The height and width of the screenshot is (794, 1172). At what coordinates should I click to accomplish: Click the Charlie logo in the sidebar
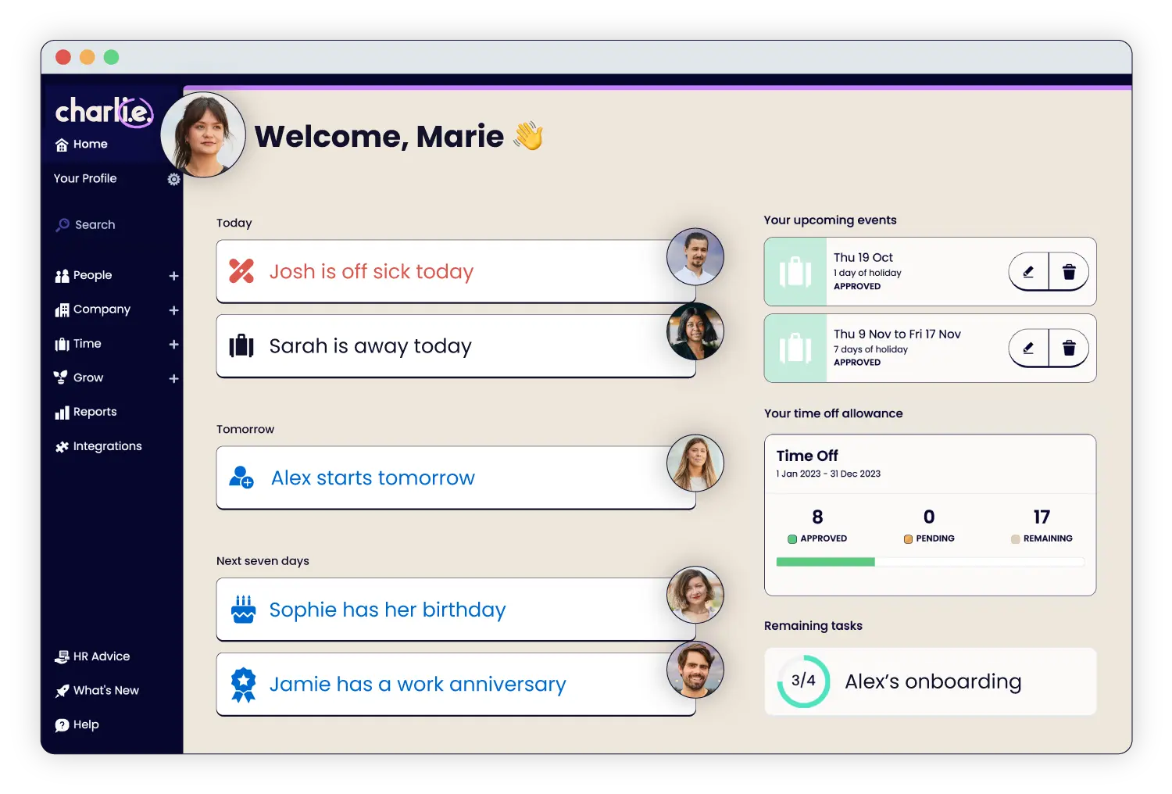[x=103, y=112]
